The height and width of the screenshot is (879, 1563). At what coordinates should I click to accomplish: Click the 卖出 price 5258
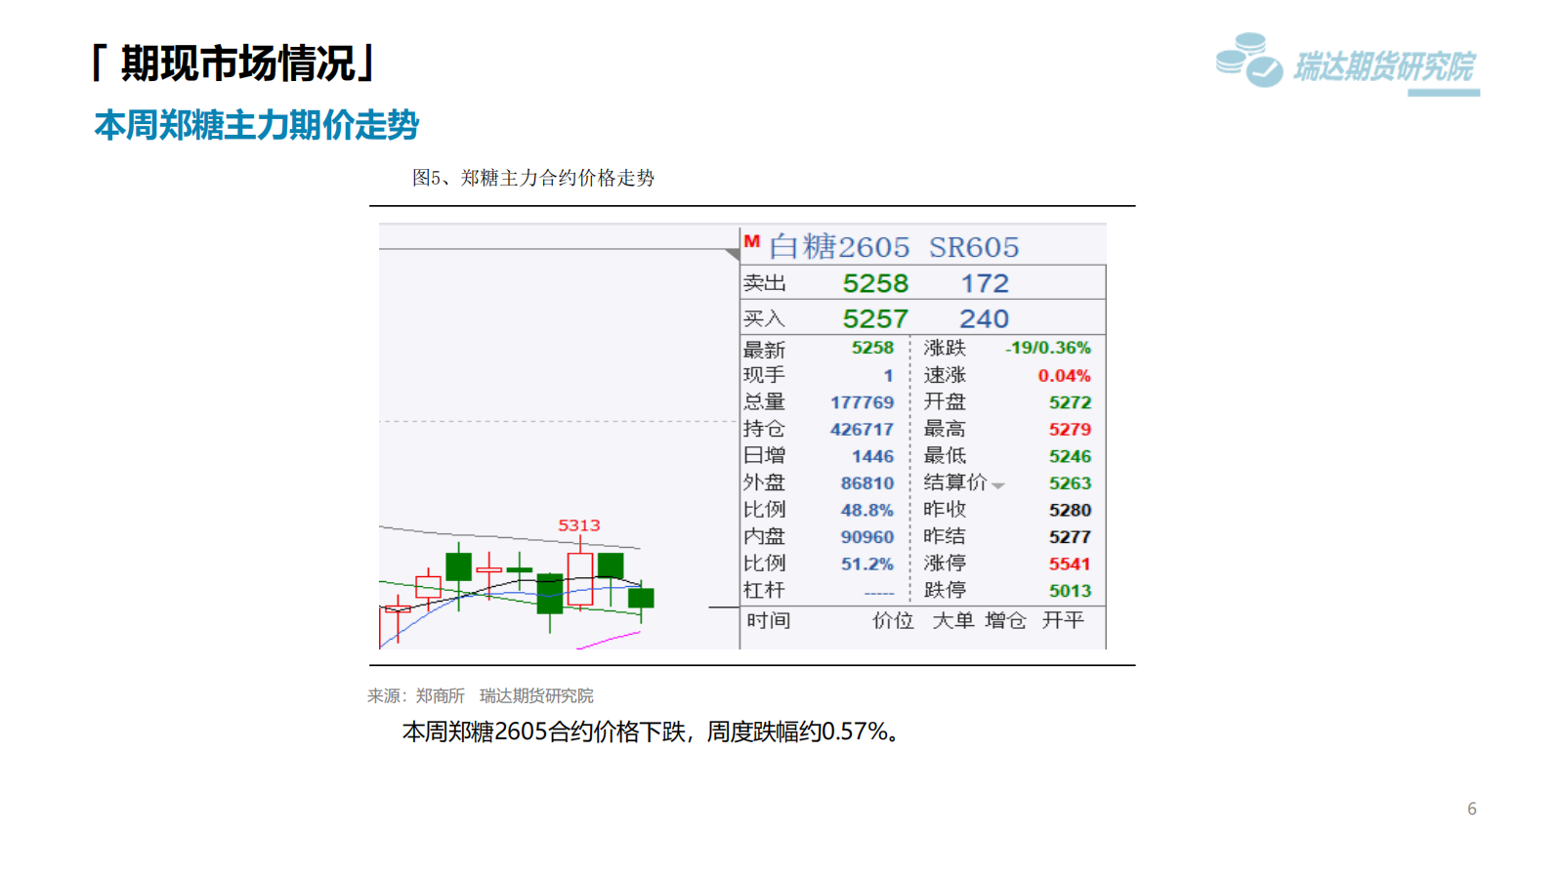(x=875, y=283)
